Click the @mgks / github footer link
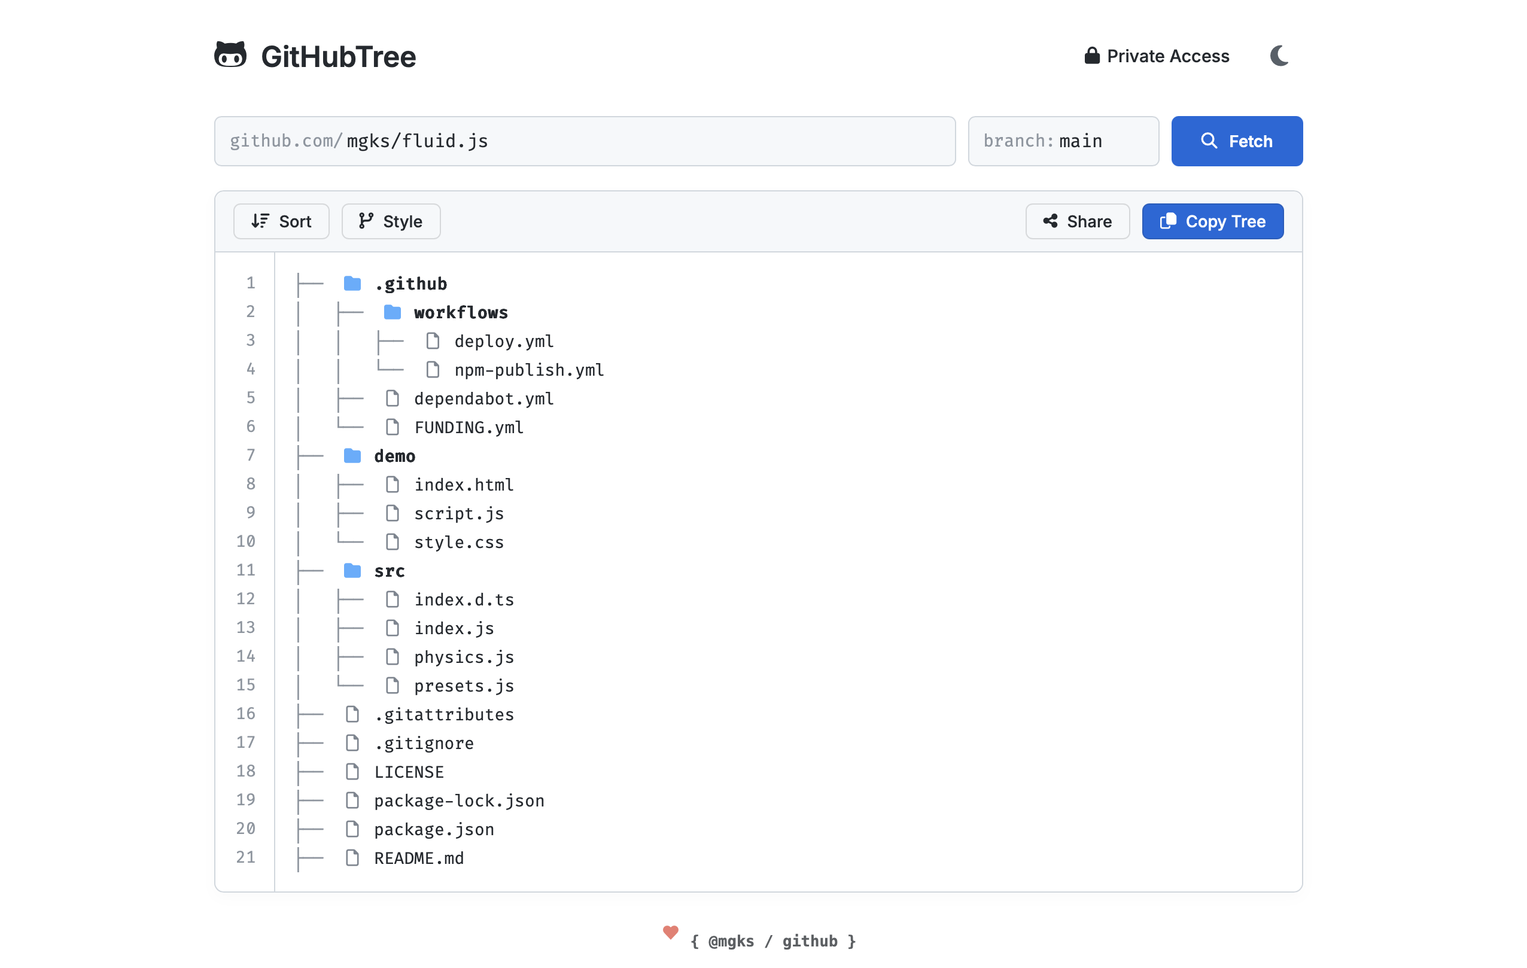Screen dimensions: 1527x968 pyautogui.click(x=772, y=940)
